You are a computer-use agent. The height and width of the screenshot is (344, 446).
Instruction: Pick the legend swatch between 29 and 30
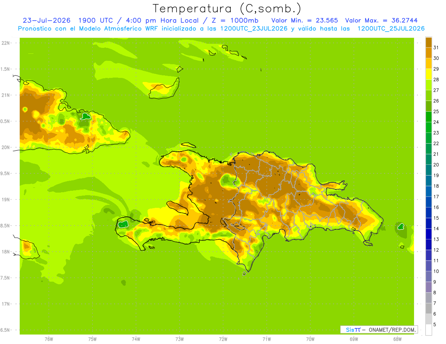click(x=429, y=63)
